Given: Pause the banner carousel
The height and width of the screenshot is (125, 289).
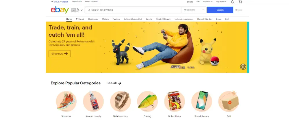Looking at the screenshot, I should click(x=243, y=66).
